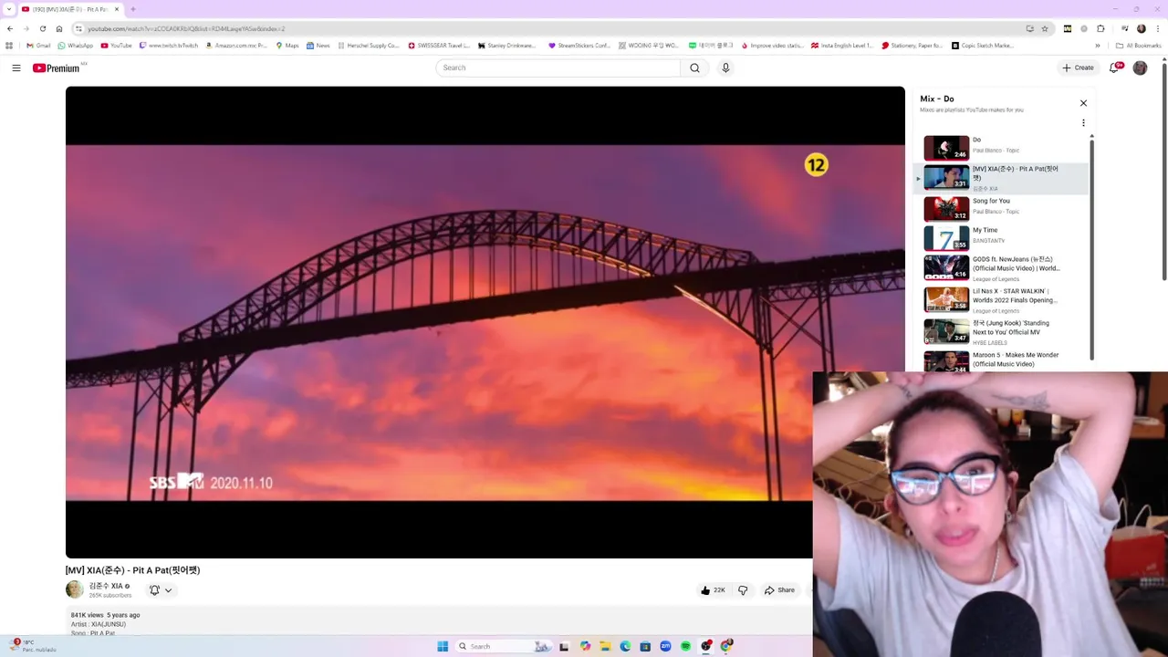
Task: Open the YouTube bookmark
Action: 116,45
